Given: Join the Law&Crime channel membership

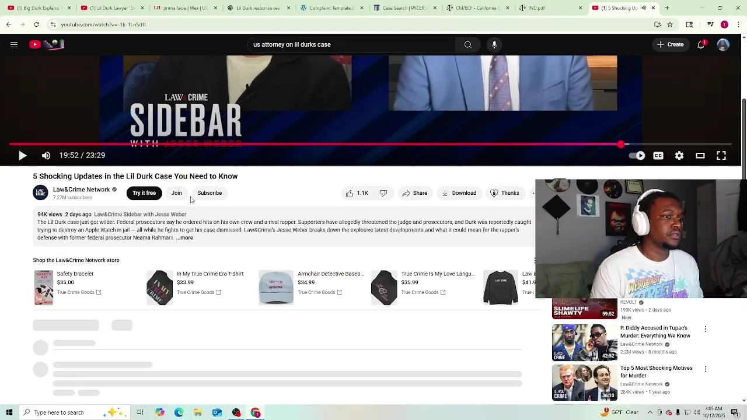Looking at the screenshot, I should (176, 193).
